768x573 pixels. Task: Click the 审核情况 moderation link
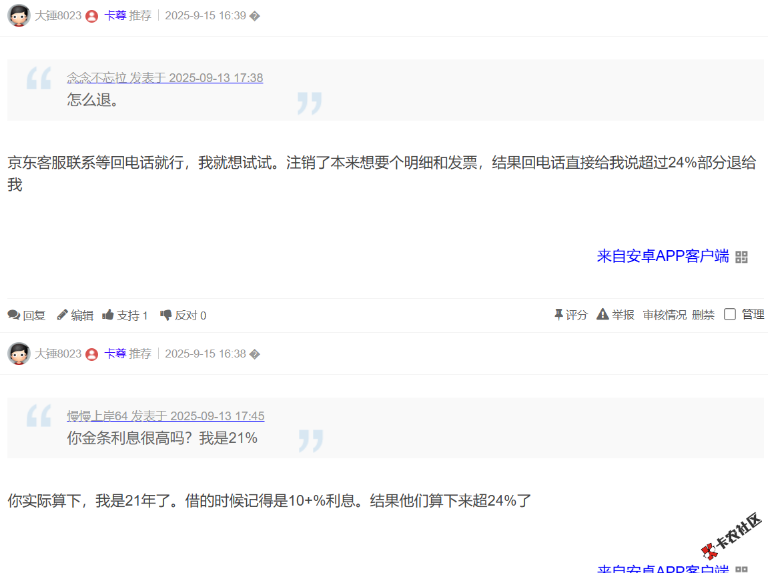click(664, 314)
